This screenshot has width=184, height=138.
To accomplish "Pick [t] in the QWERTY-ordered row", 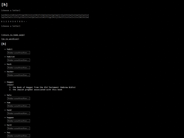I will [16, 17].
